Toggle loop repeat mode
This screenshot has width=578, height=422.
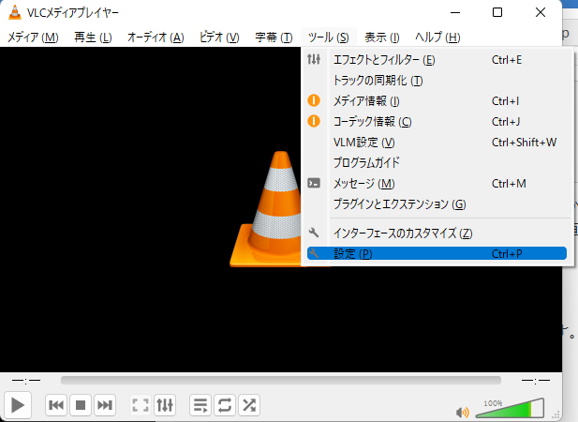[x=225, y=405]
